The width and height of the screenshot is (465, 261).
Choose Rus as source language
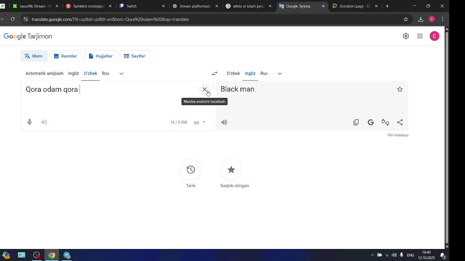coord(106,74)
